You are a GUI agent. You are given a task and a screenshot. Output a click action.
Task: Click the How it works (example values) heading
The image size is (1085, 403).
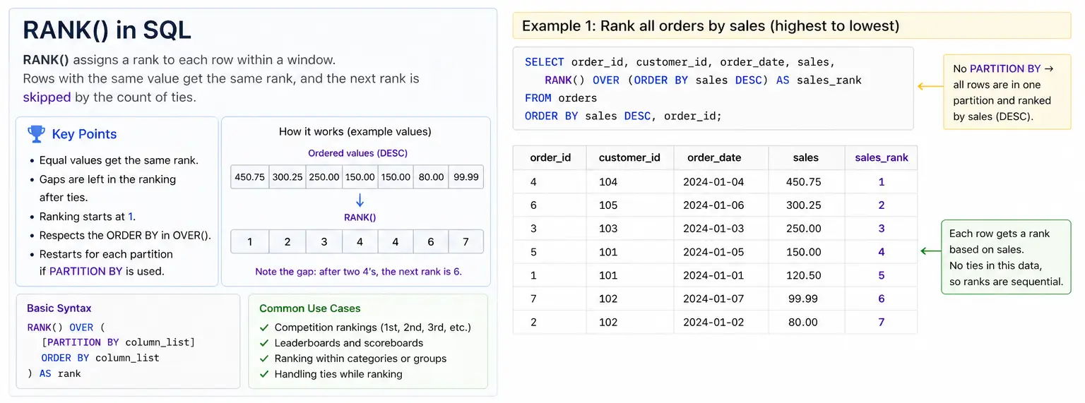click(355, 131)
